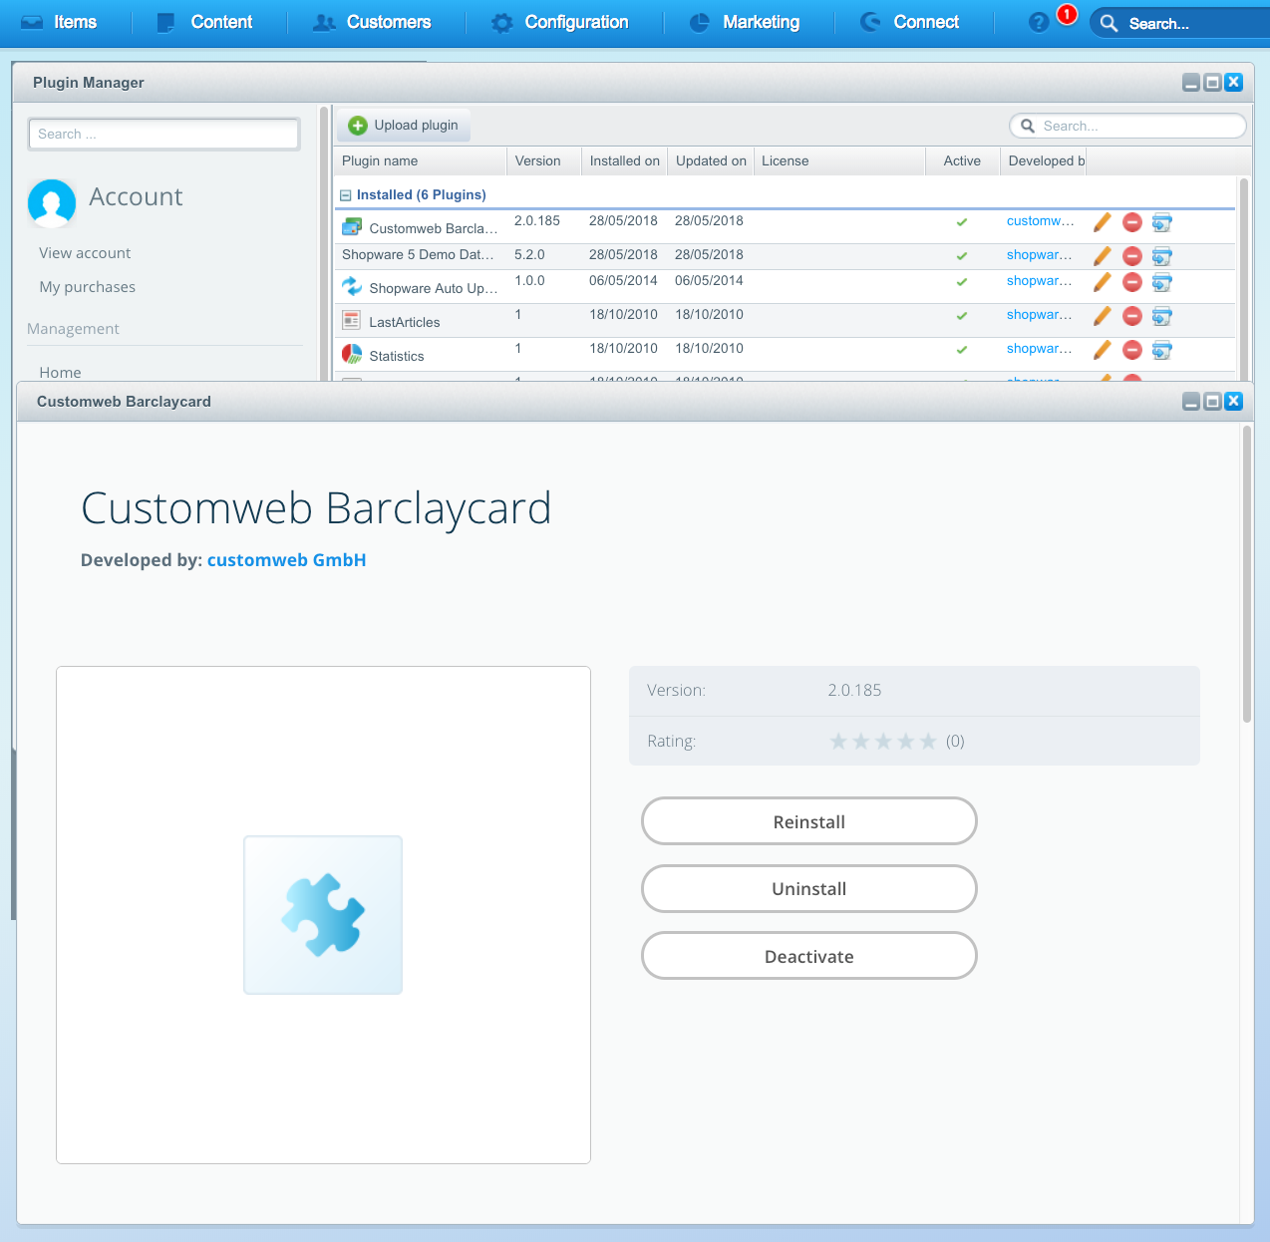Viewport: 1270px width, 1242px height.
Task: Click the Statistics pie chart plugin icon
Action: pos(352,354)
